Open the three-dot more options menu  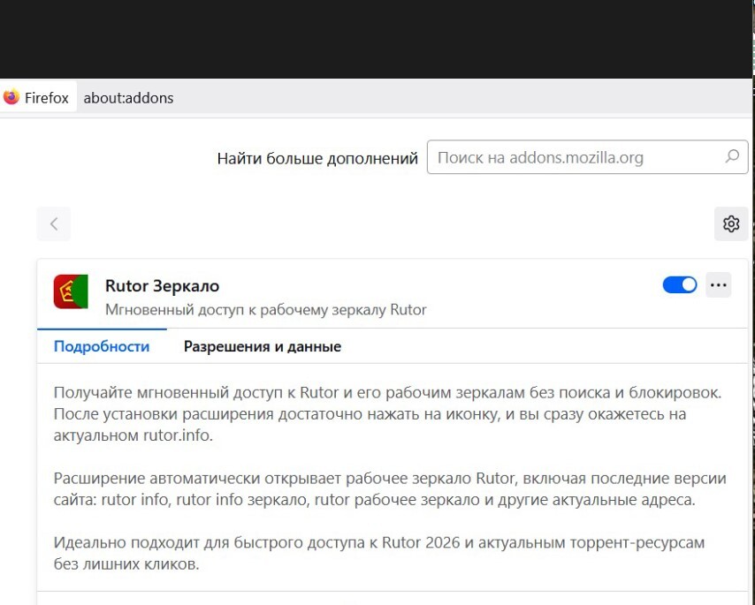(719, 285)
